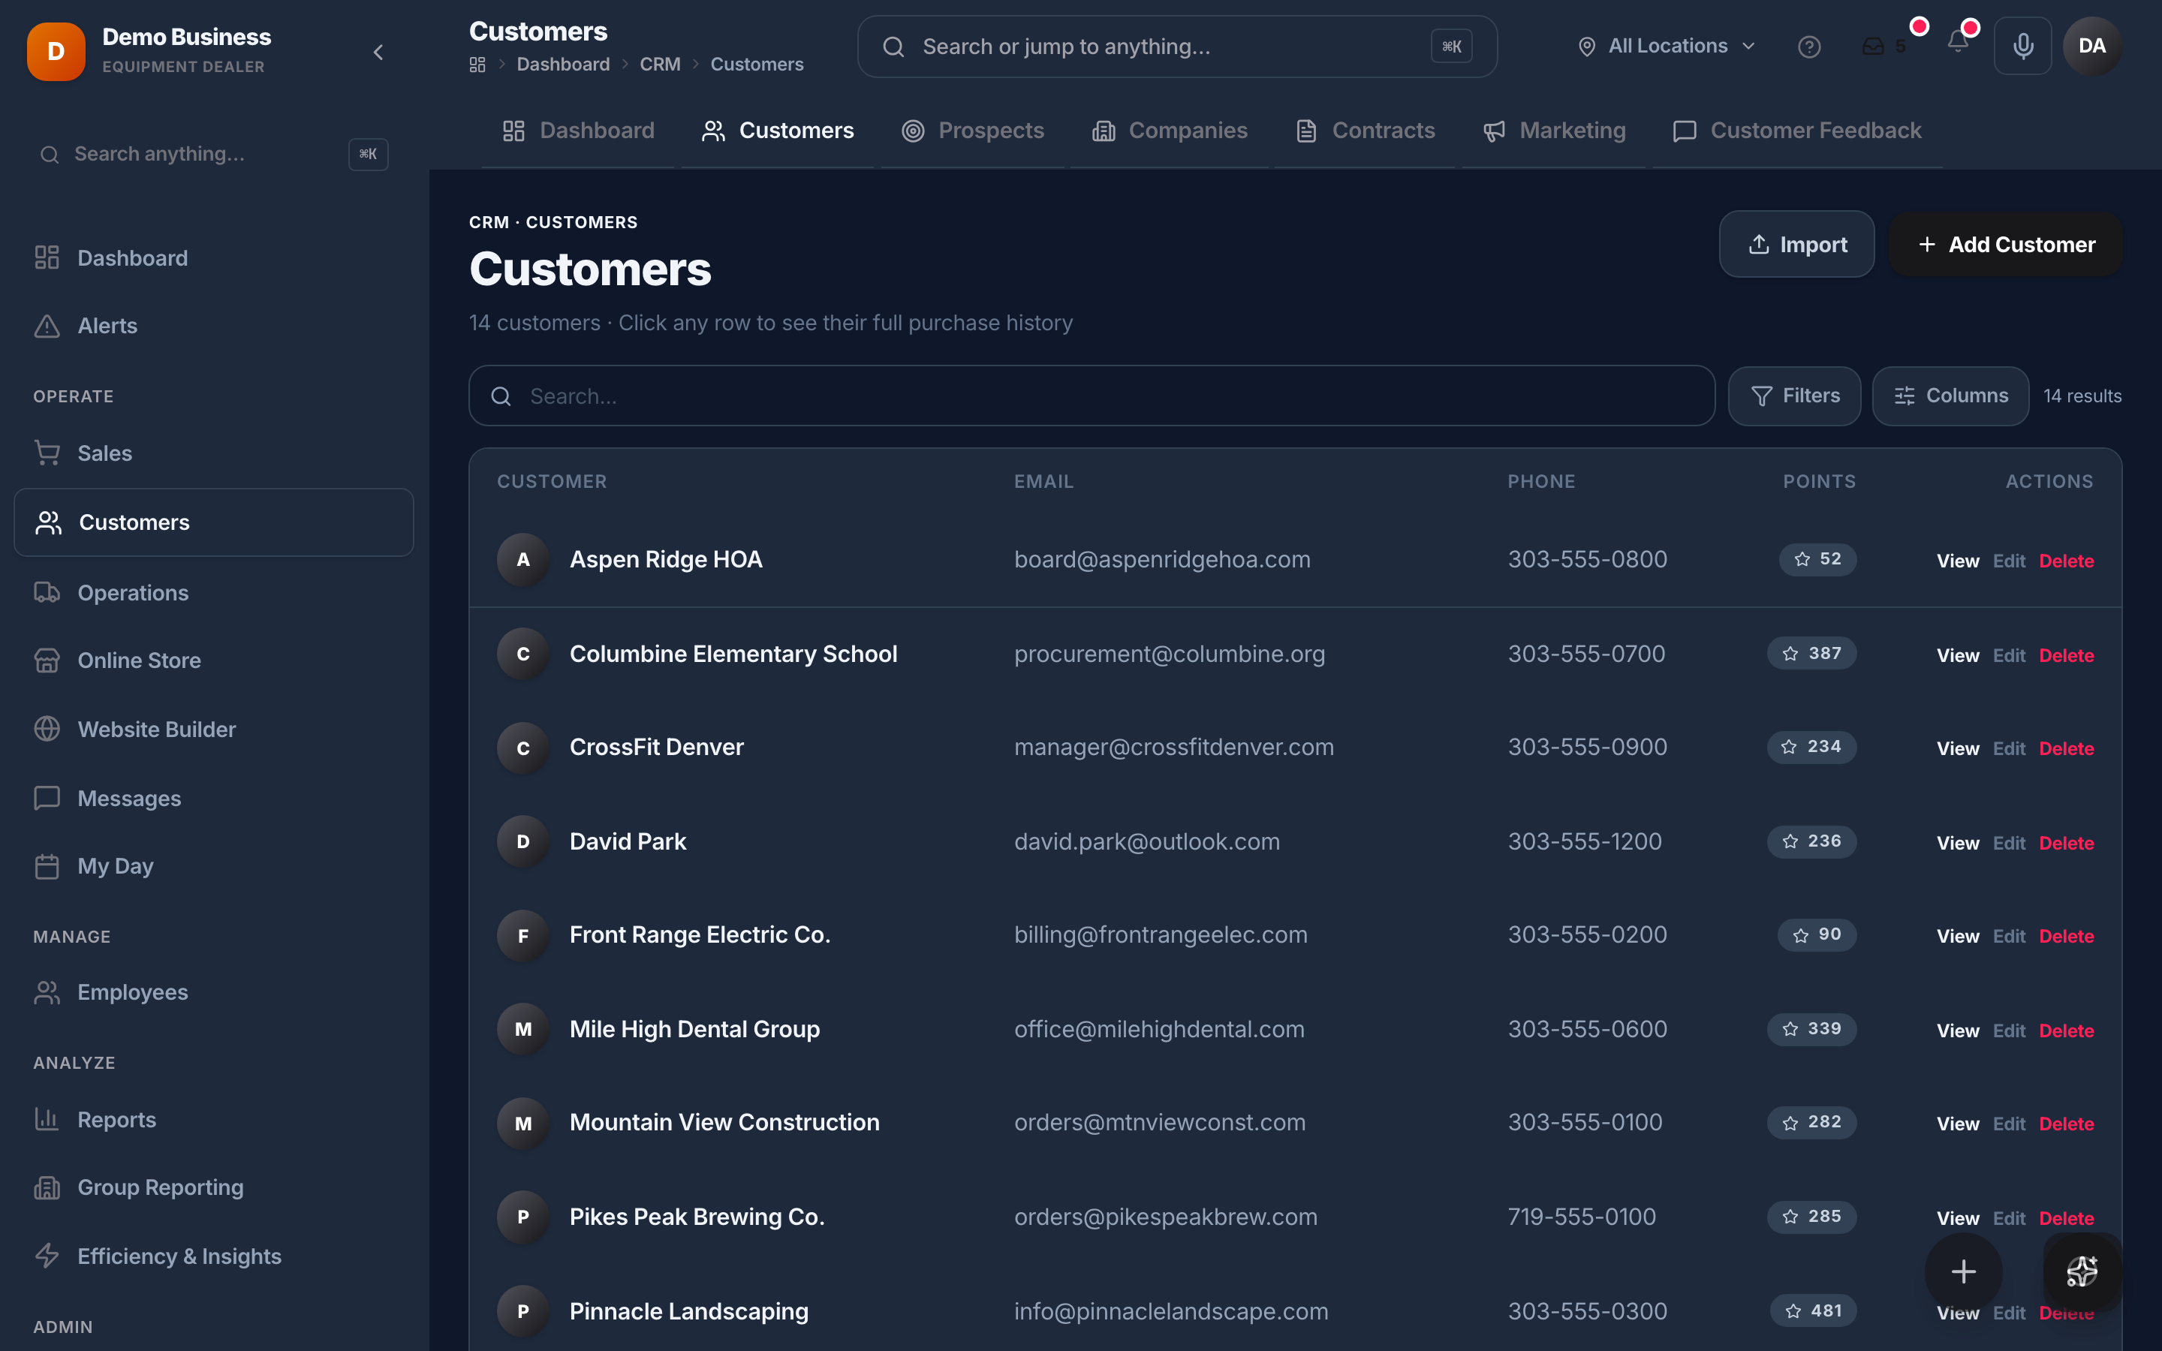Viewport: 2162px width, 1351px height.
Task: Open the DA user avatar menu
Action: tap(2091, 46)
